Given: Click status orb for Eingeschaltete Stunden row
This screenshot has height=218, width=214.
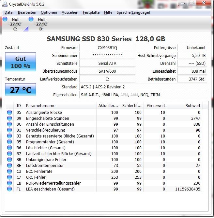Looking at the screenshot, I should point(9,118).
